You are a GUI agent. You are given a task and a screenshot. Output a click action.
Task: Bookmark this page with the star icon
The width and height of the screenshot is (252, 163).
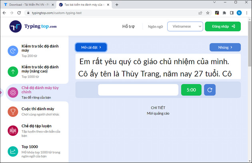pos(208,13)
